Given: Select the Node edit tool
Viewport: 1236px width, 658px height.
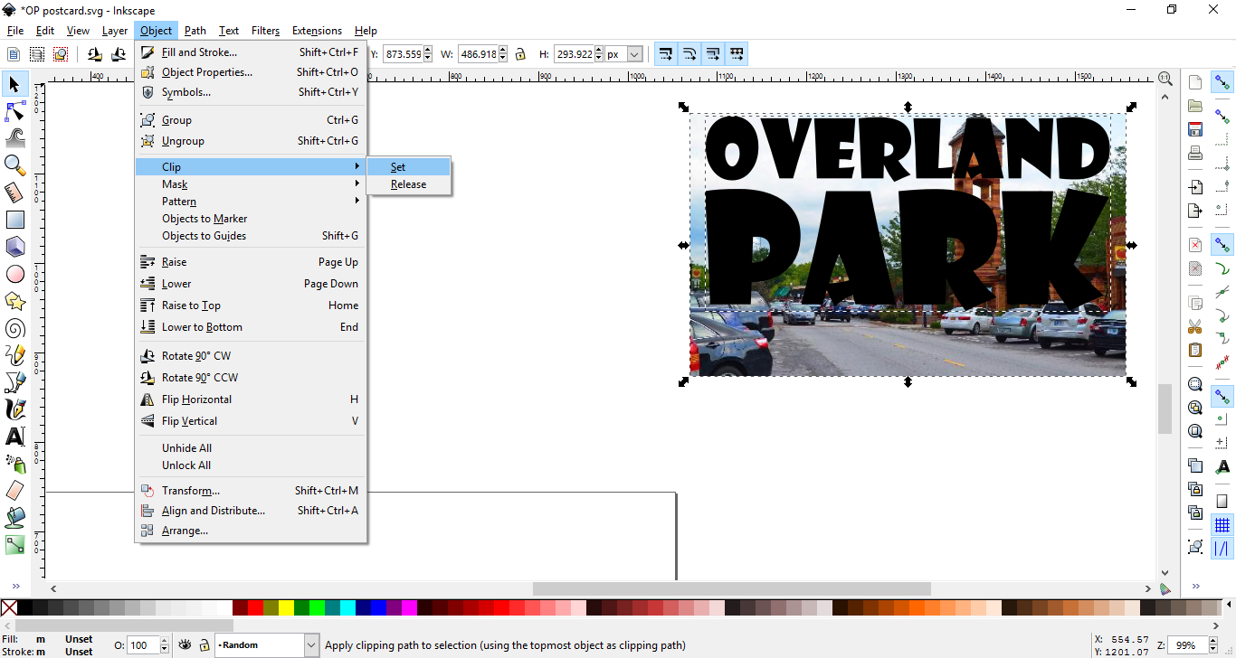Looking at the screenshot, I should (x=14, y=111).
